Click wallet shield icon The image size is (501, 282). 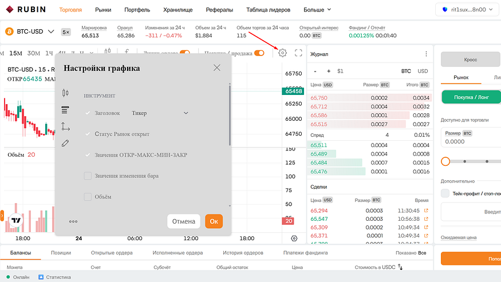445,10
